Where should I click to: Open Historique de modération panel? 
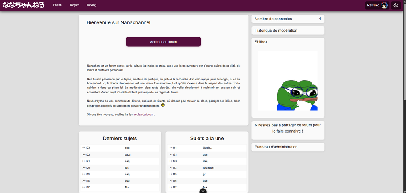(288, 30)
